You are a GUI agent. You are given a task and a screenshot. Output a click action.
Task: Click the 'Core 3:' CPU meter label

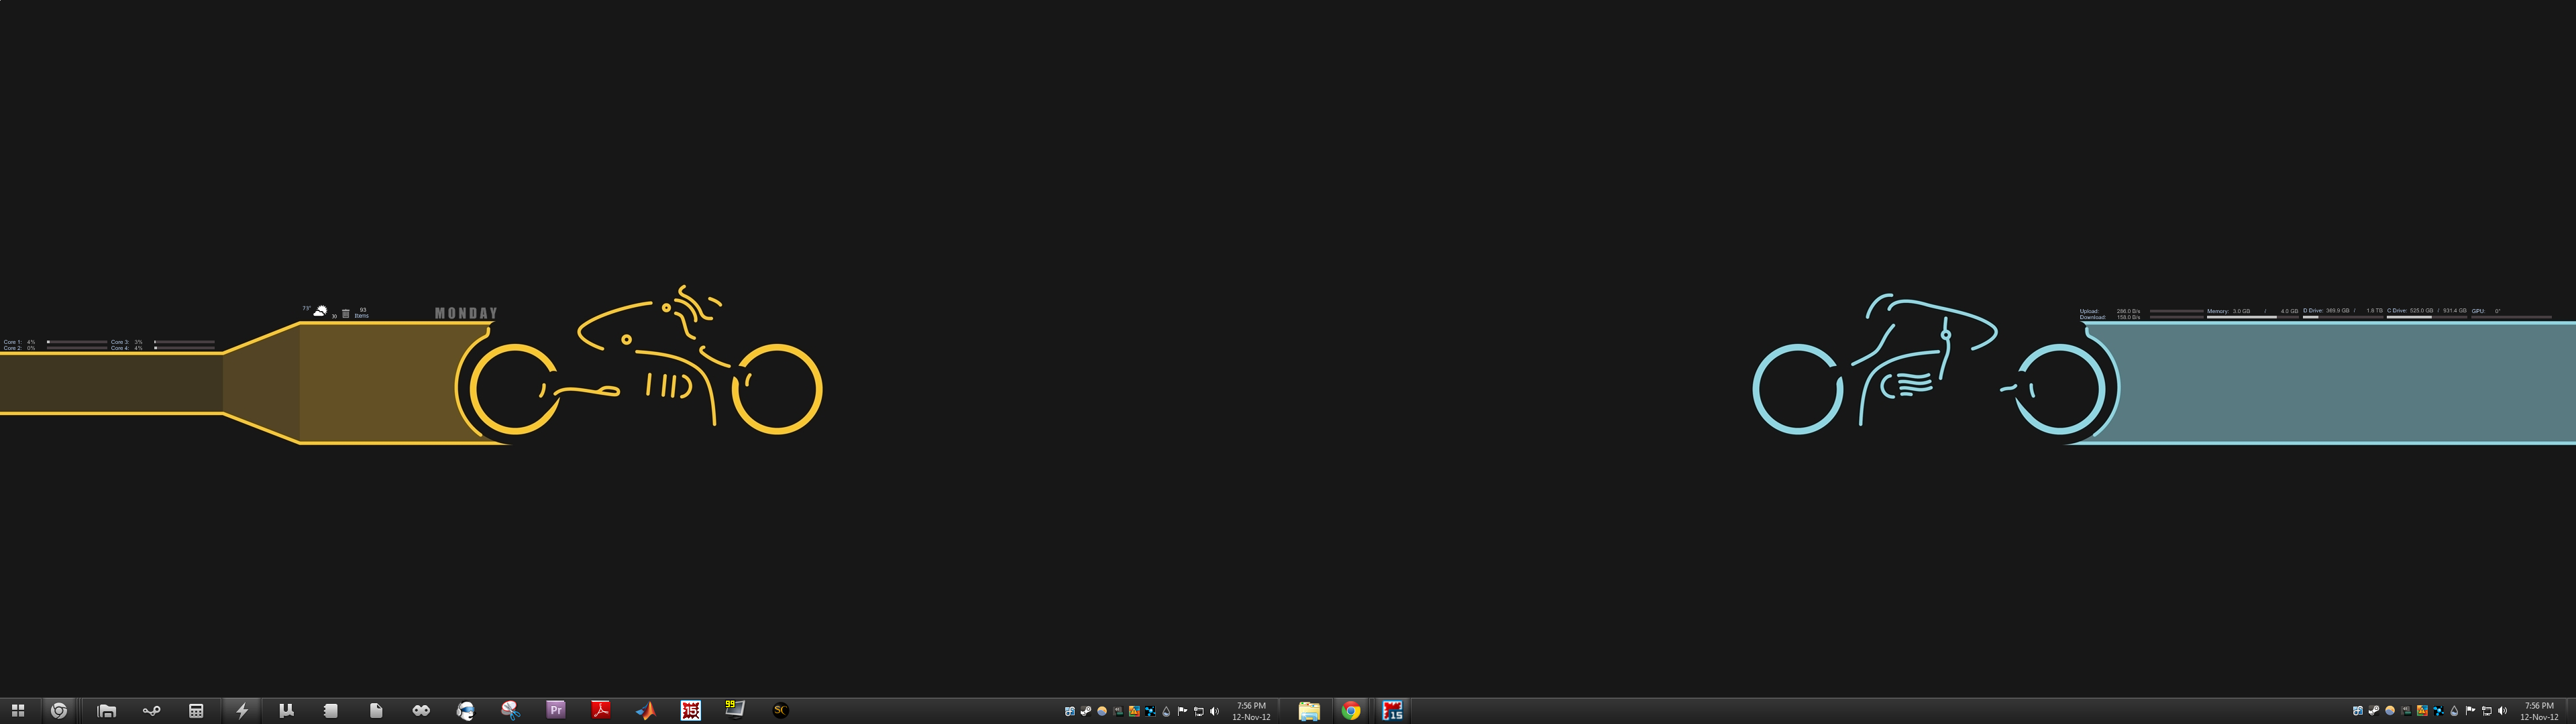click(120, 342)
